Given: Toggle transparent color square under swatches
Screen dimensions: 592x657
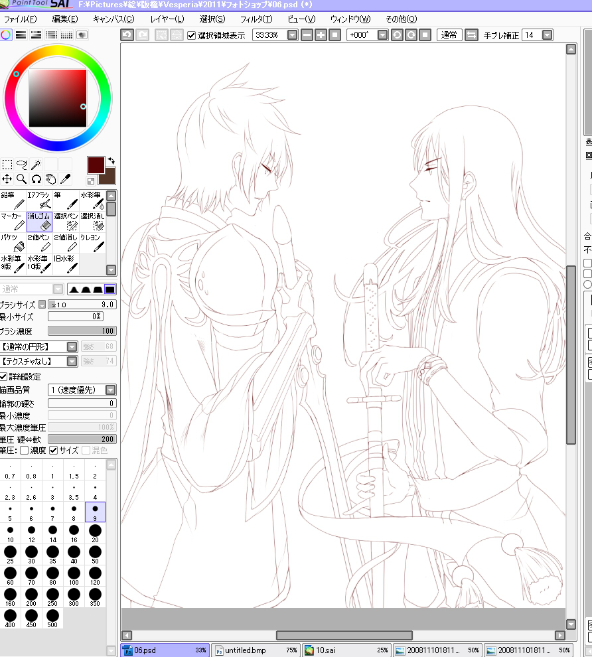Looking at the screenshot, I should click(x=91, y=181).
